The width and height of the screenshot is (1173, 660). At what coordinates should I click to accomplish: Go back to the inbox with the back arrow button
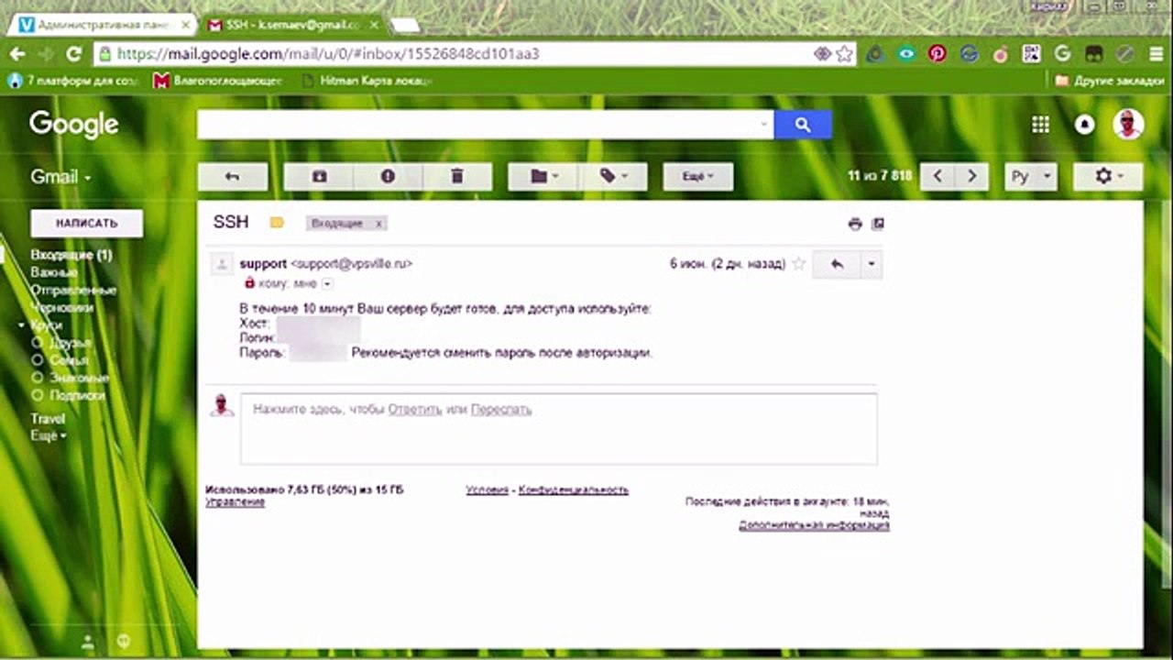233,177
